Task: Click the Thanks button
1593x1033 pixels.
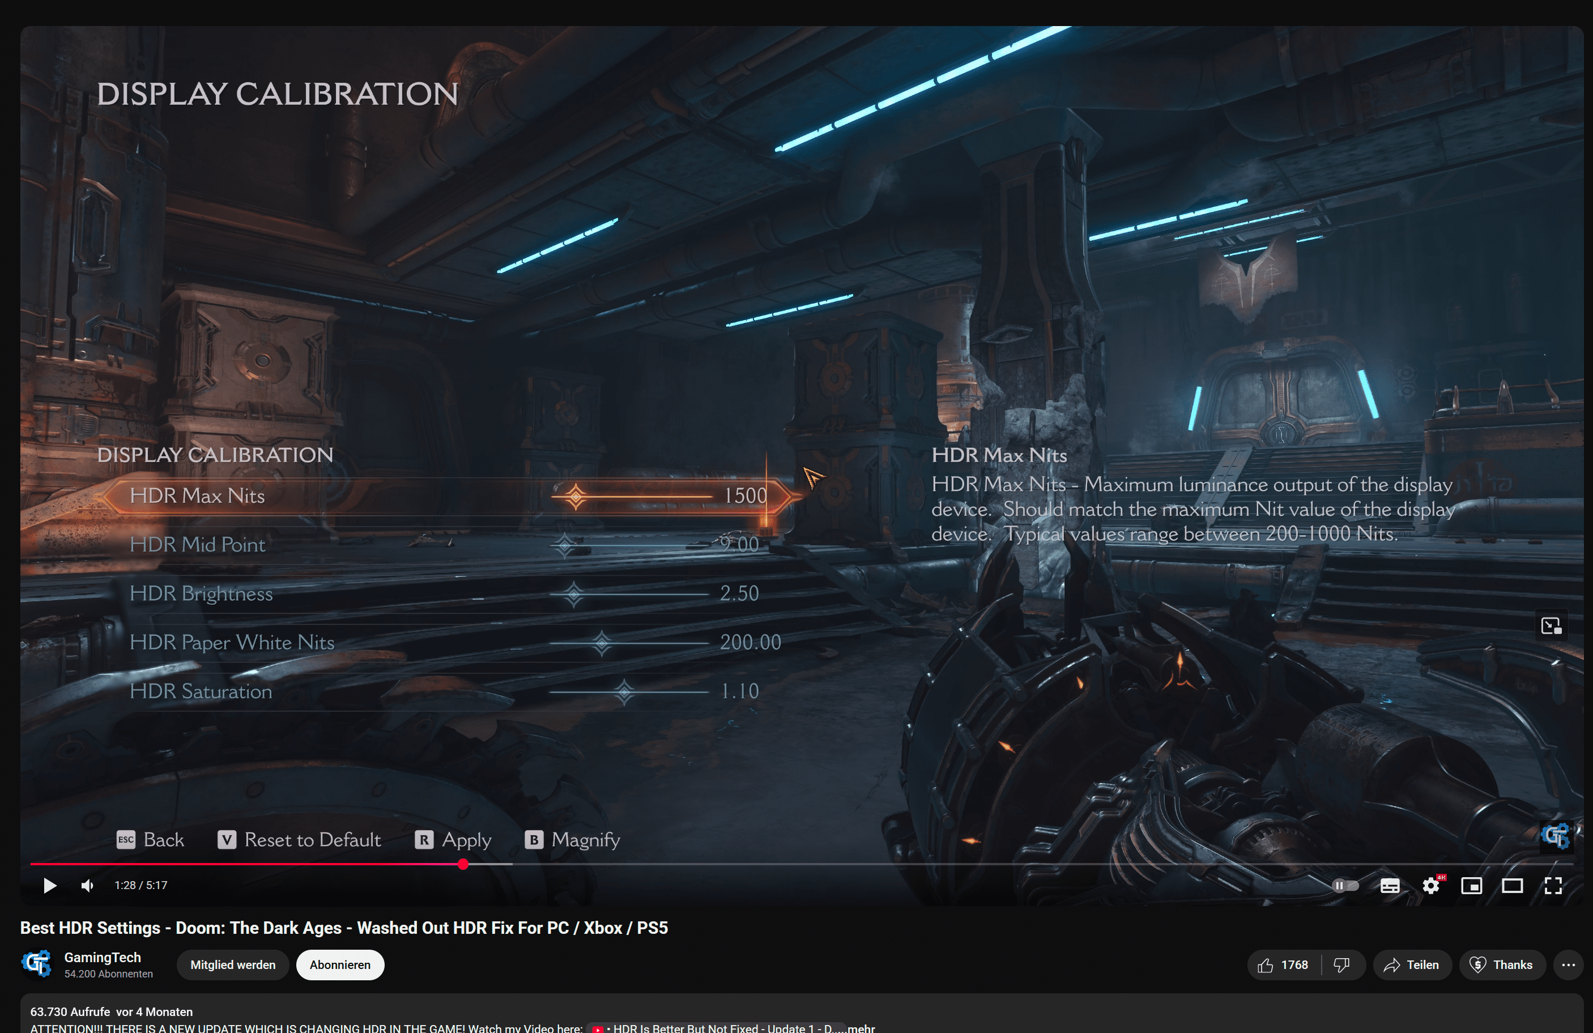Action: [x=1501, y=964]
